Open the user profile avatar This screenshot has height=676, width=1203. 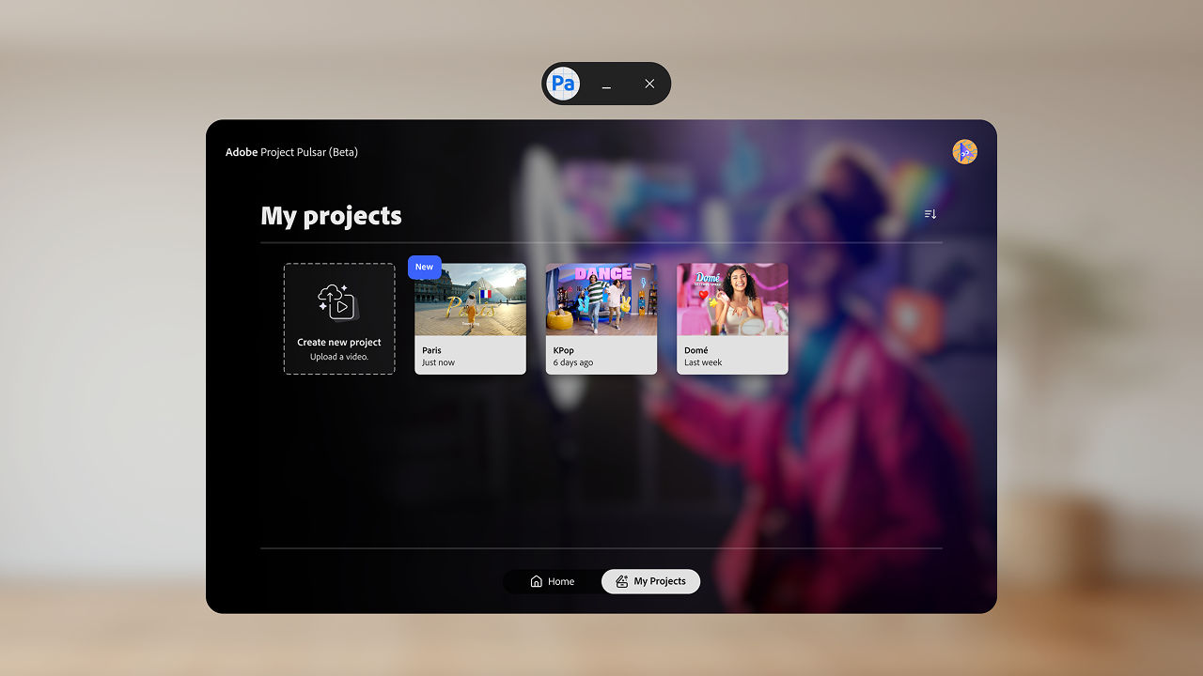[964, 152]
